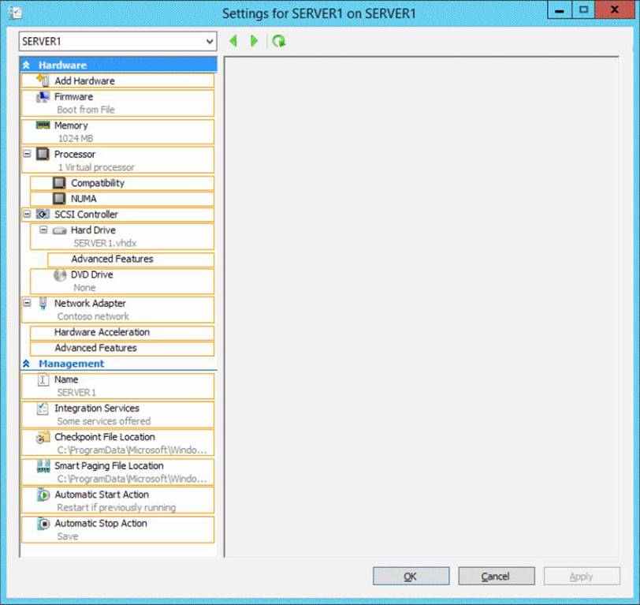The width and height of the screenshot is (640, 605).
Task: Select Automatic Stop Action item
Action: [100, 523]
